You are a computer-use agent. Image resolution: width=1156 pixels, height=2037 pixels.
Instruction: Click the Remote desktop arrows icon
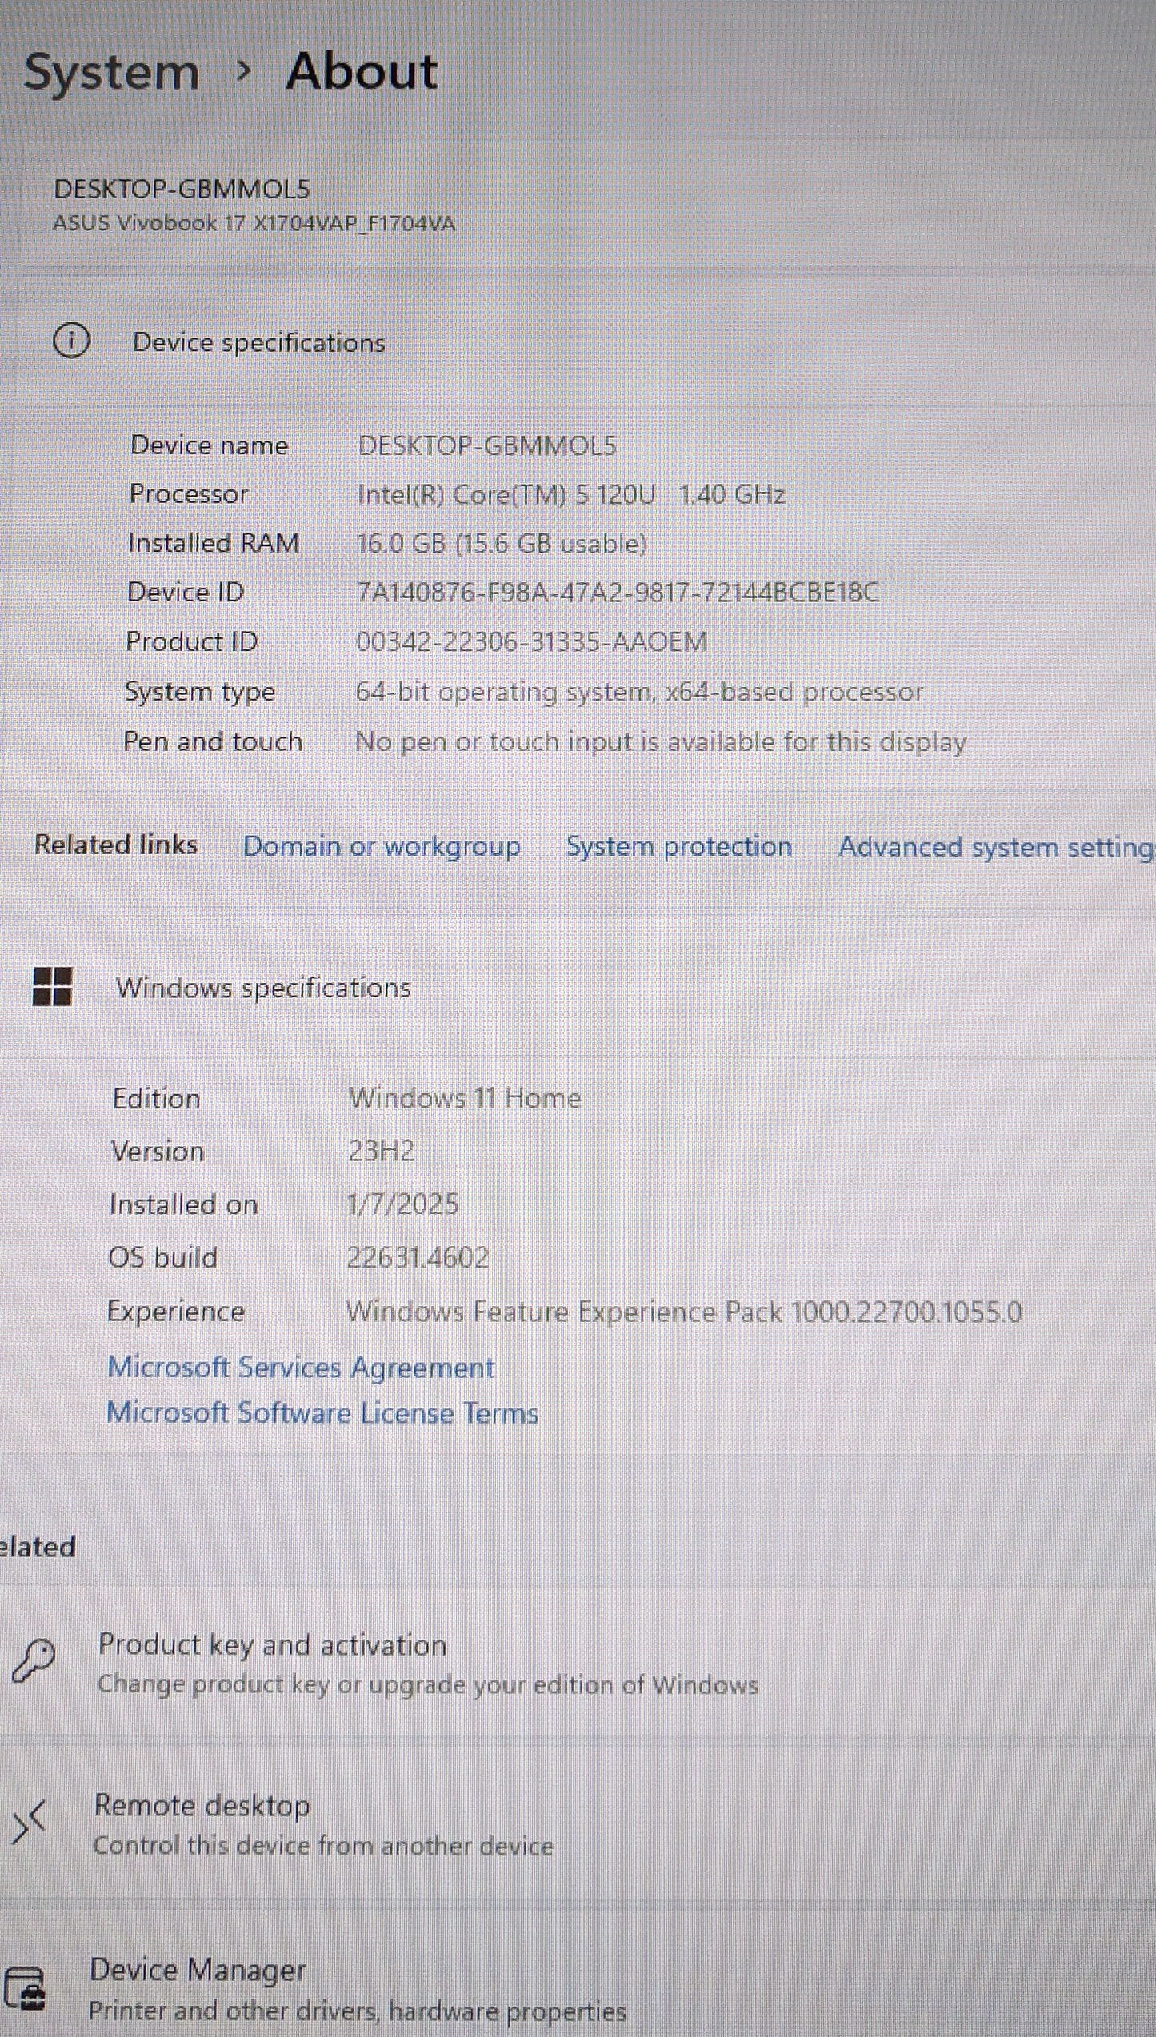[x=30, y=1824]
